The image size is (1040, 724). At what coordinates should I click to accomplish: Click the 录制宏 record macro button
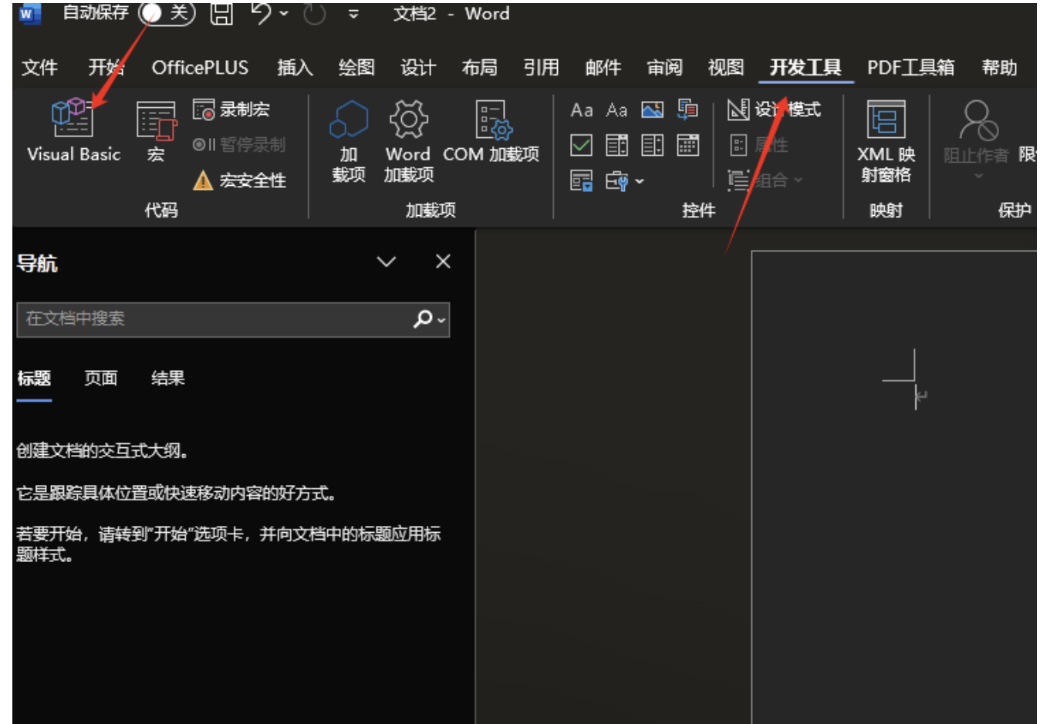(x=231, y=109)
